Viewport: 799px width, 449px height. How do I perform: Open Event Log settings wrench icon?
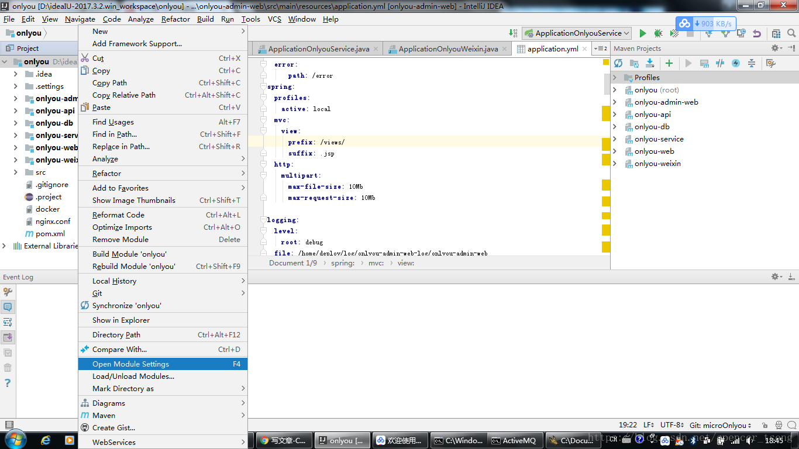tap(8, 292)
